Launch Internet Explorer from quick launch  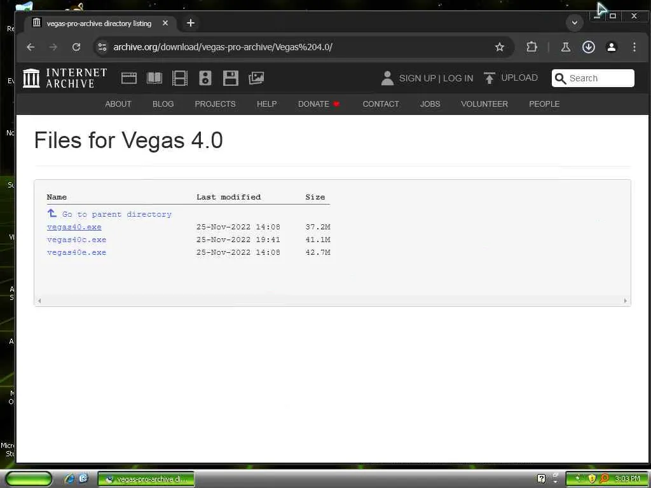(x=69, y=479)
